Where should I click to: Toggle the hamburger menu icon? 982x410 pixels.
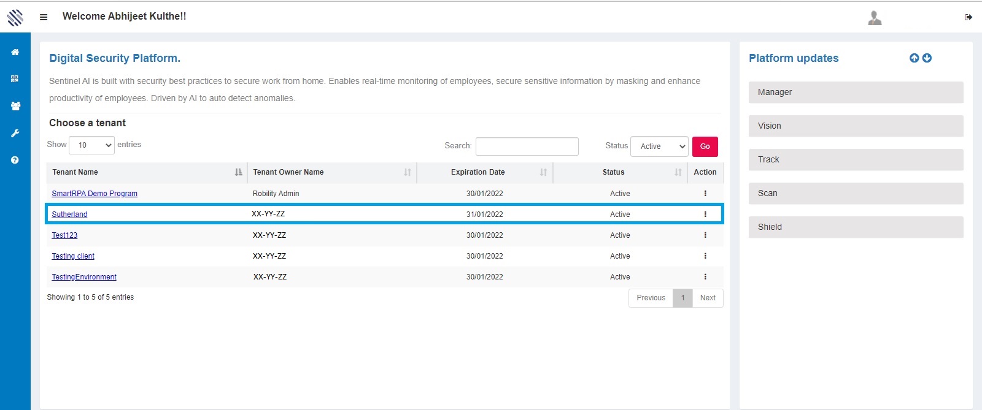[44, 17]
